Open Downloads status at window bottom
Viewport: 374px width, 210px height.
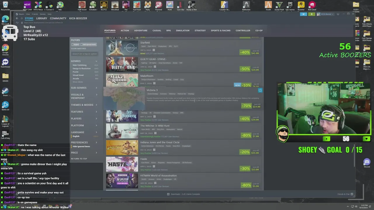coord(183,194)
